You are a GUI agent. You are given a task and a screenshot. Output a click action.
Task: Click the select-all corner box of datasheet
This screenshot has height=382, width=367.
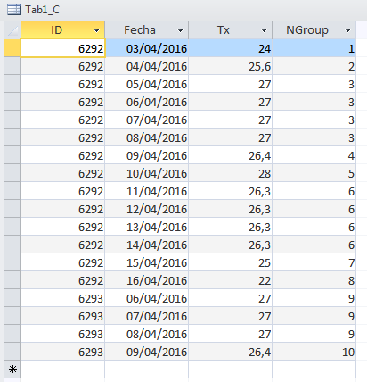12,30
